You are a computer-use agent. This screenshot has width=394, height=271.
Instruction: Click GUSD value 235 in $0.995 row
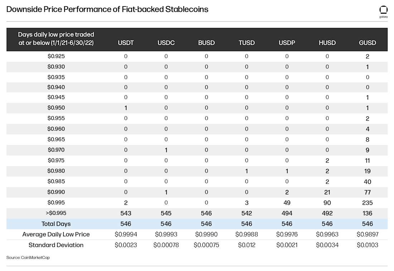coord(367,203)
